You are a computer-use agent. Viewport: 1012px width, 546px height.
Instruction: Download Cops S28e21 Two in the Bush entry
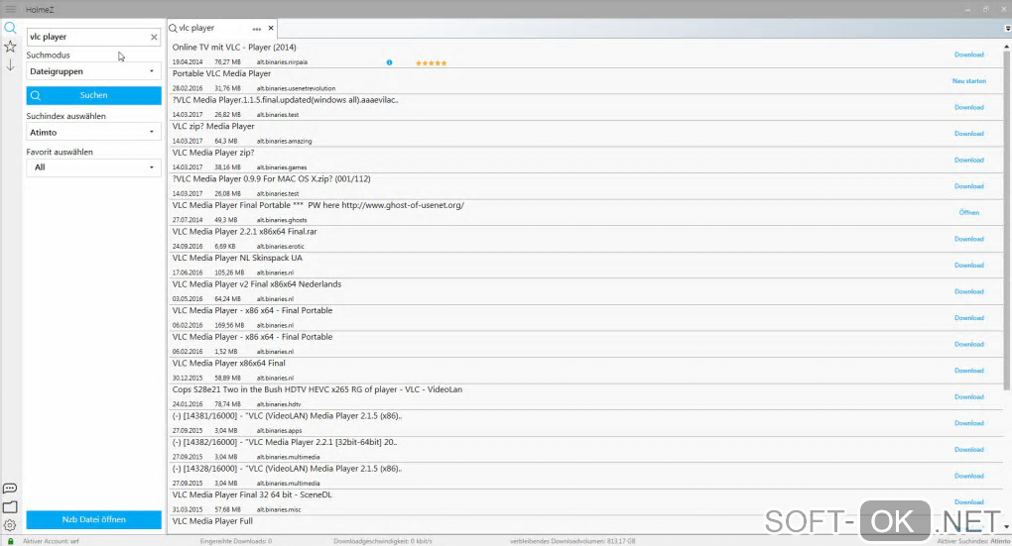pyautogui.click(x=968, y=397)
